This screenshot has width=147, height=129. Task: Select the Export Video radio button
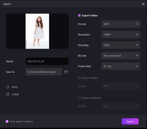click(x=79, y=15)
